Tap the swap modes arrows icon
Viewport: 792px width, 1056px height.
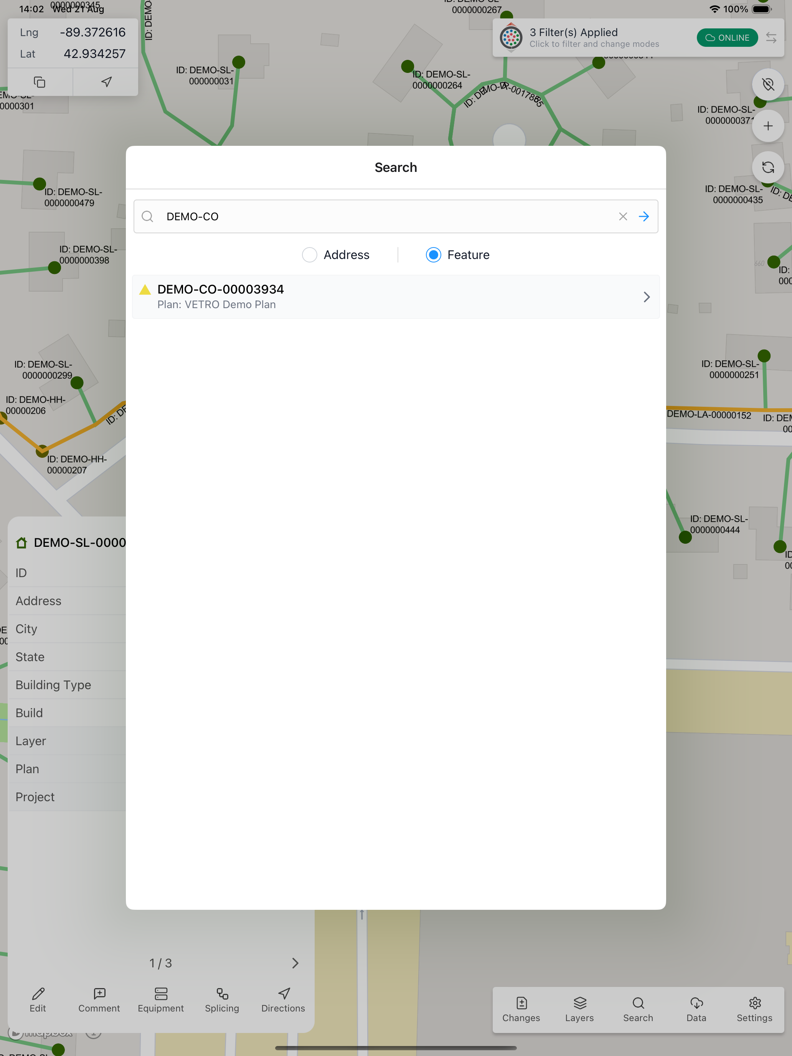click(x=771, y=38)
